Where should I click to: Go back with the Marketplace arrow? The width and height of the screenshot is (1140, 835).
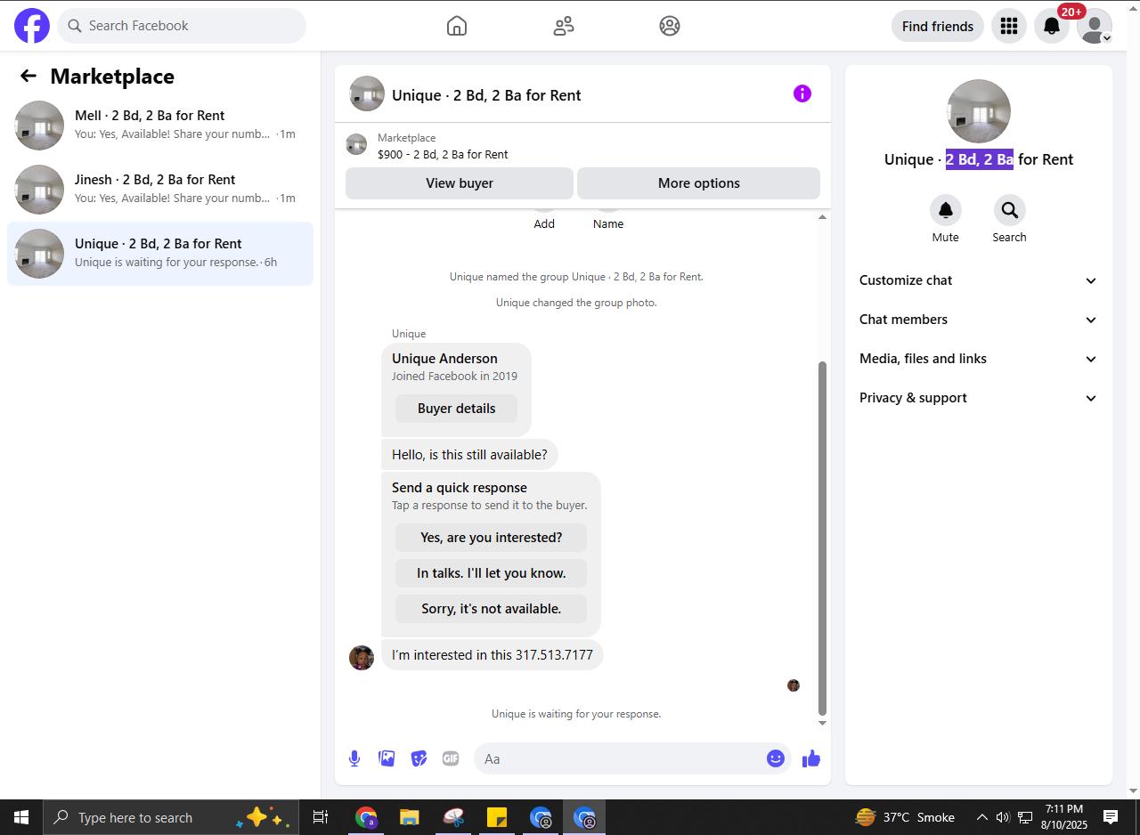(x=28, y=77)
